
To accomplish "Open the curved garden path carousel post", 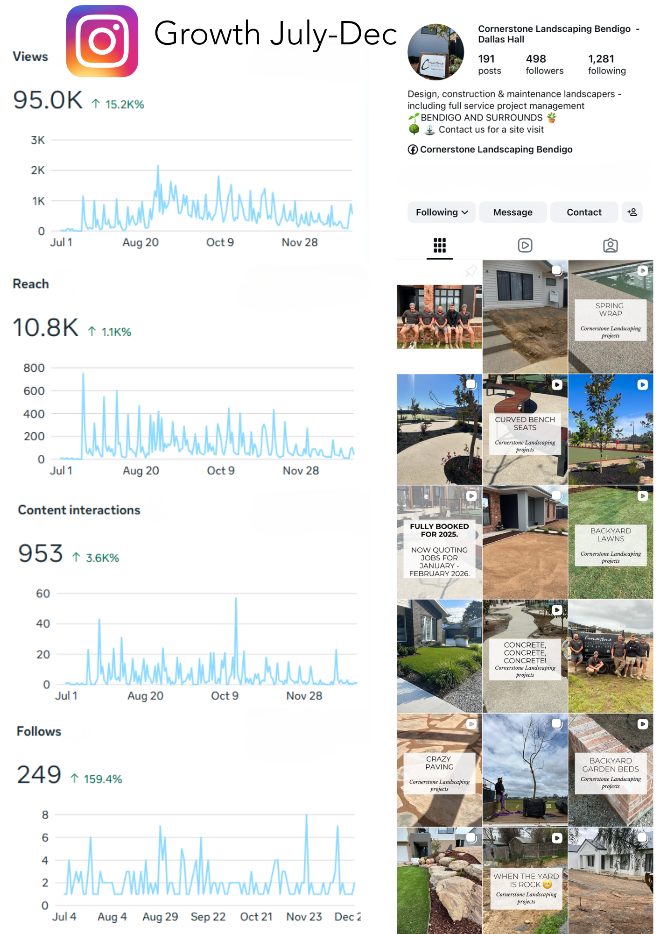I will tap(439, 429).
